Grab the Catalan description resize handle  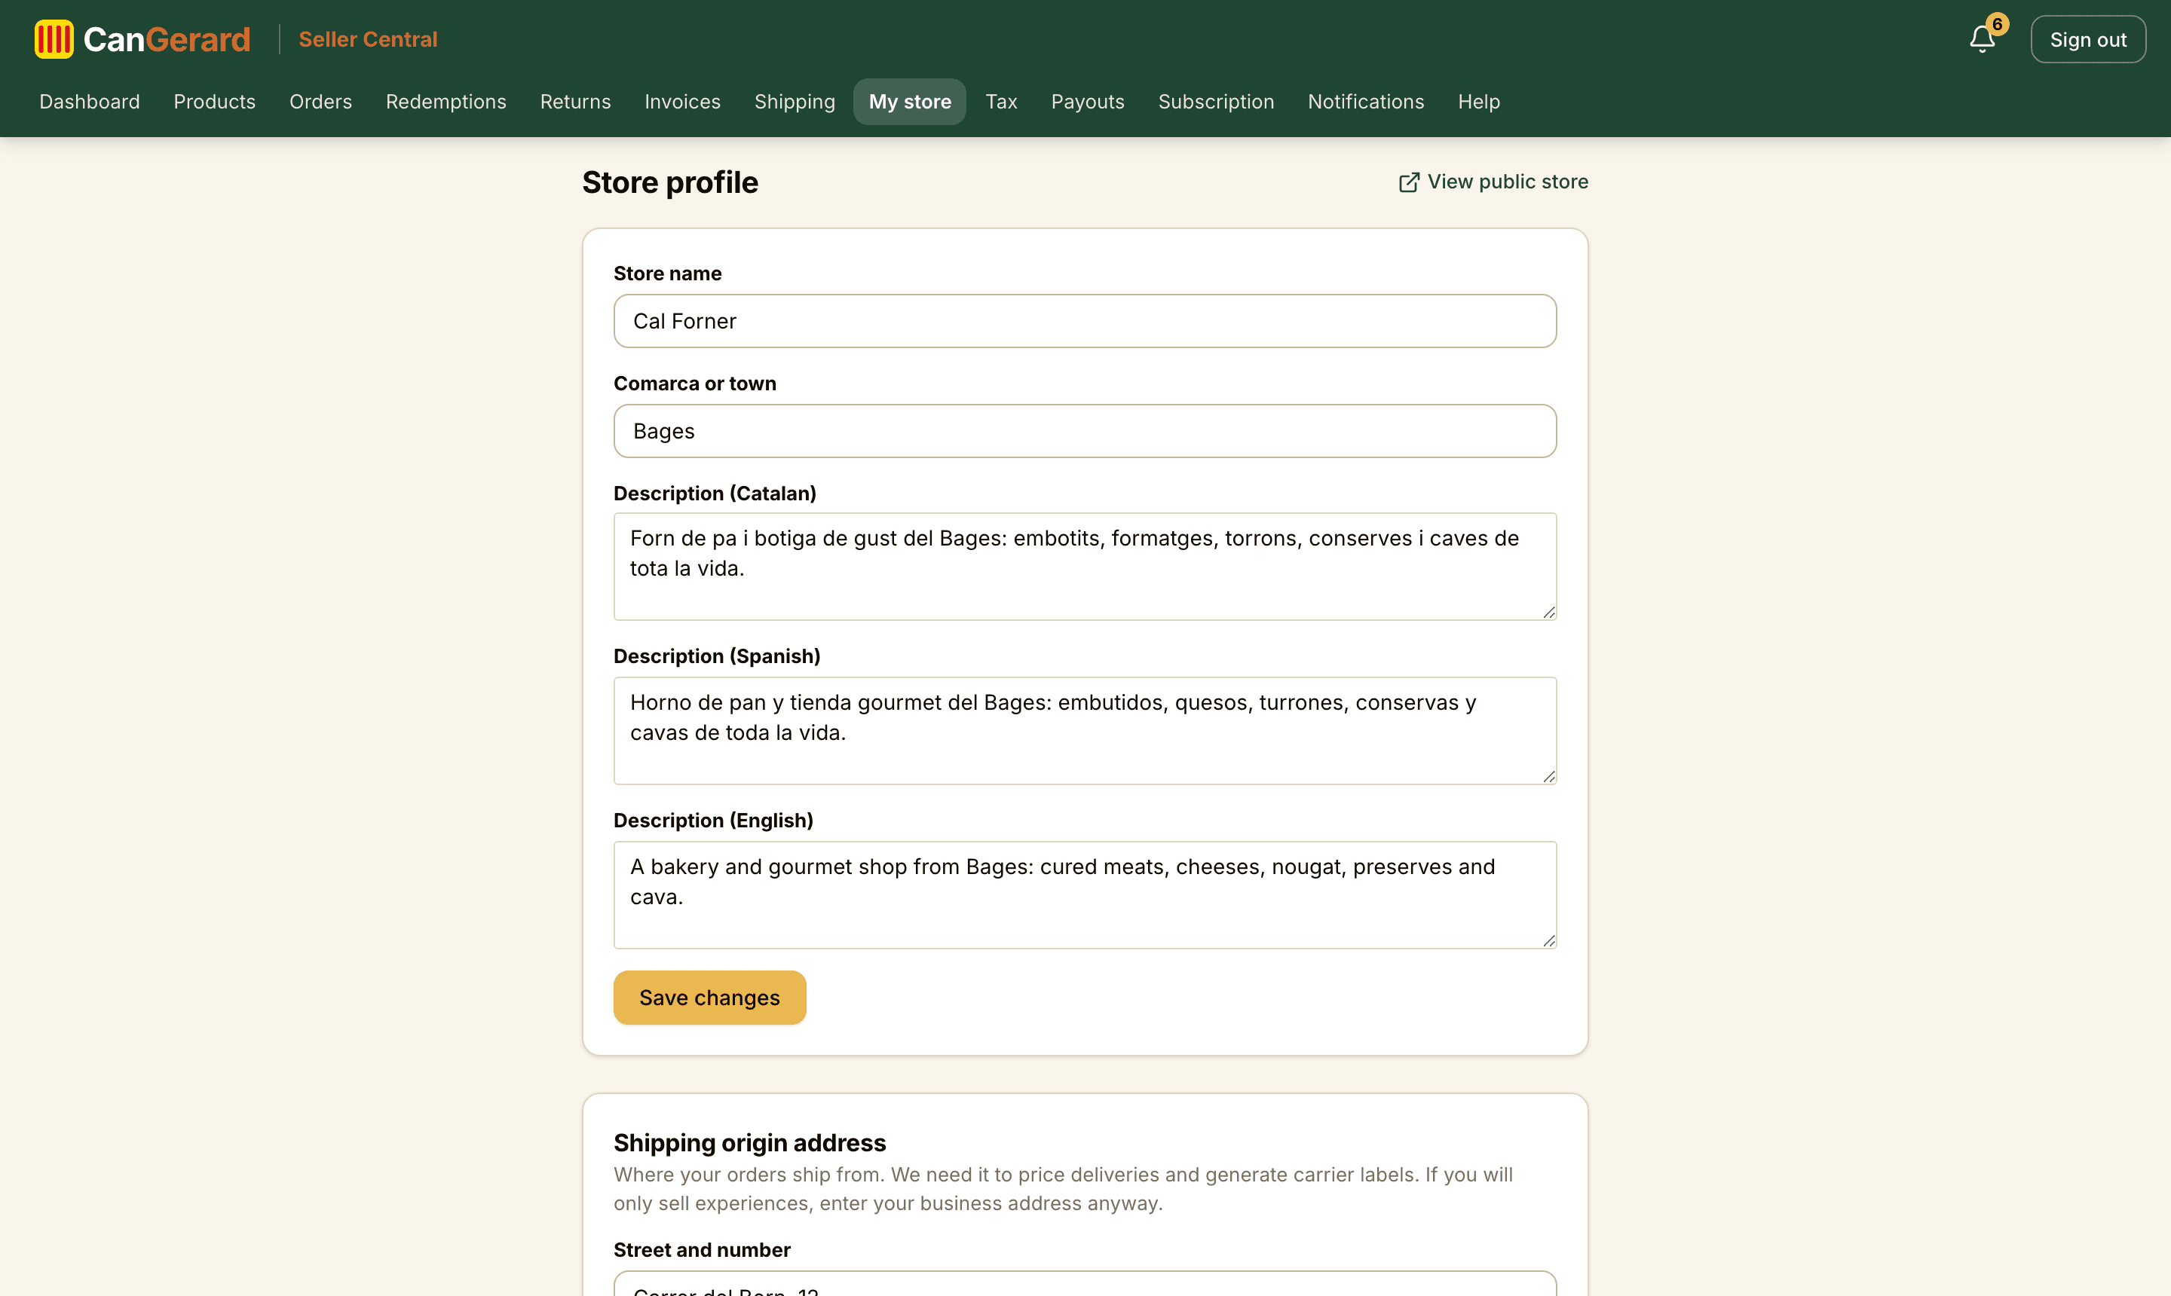[1548, 612]
